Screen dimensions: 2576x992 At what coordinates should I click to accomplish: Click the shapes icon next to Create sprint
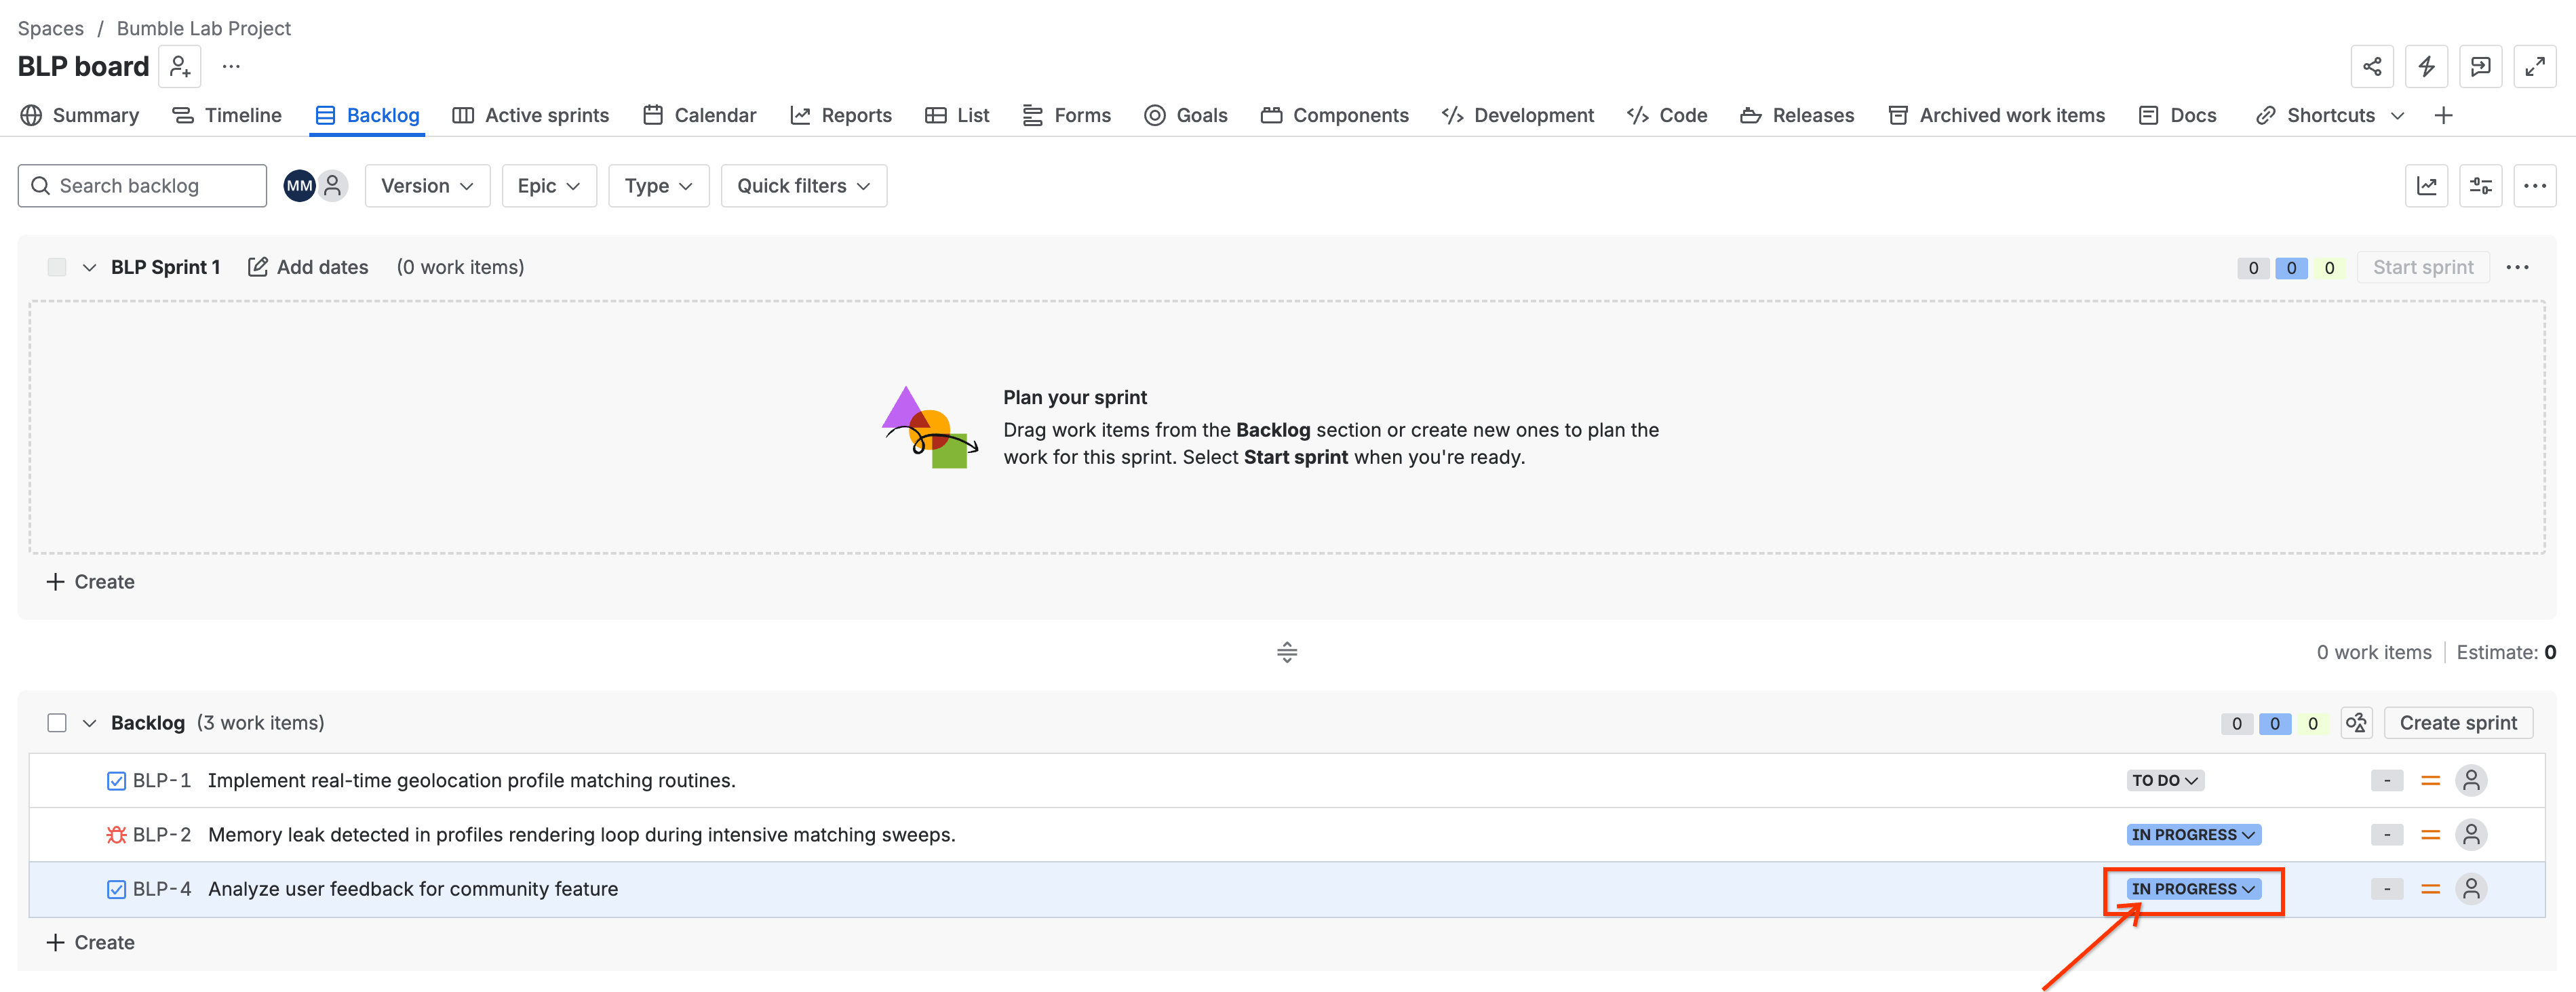(2356, 723)
